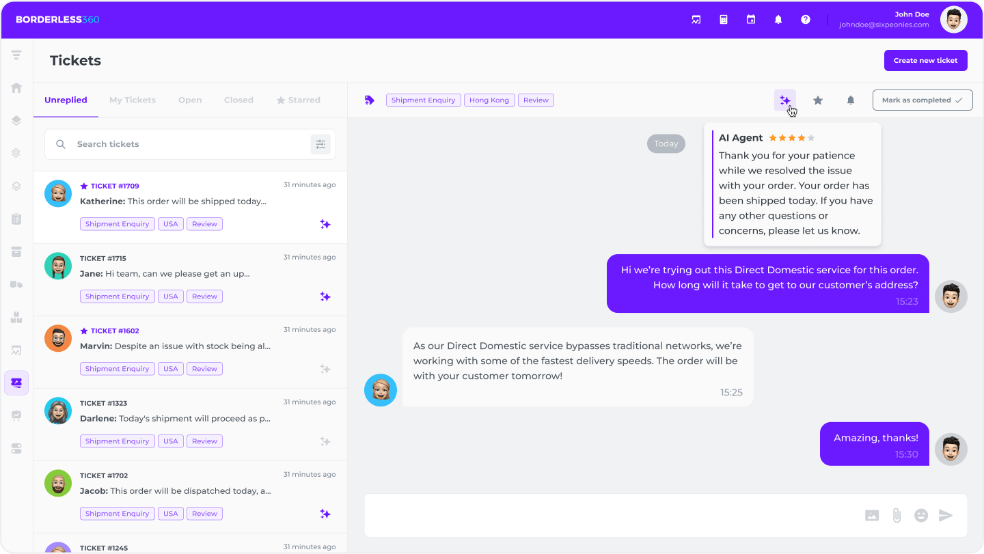The height and width of the screenshot is (554, 984).
Task: Switch to the Closed tab
Action: pyautogui.click(x=238, y=100)
